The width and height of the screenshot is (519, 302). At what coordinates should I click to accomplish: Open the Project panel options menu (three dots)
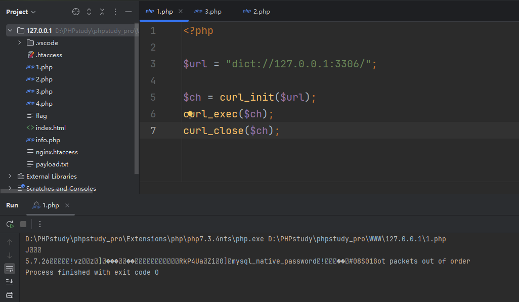pyautogui.click(x=115, y=12)
